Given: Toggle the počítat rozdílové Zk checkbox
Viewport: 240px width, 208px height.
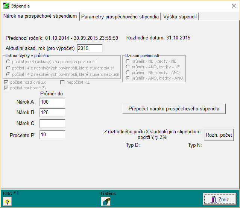Looking at the screenshot, I should pos(6,82).
